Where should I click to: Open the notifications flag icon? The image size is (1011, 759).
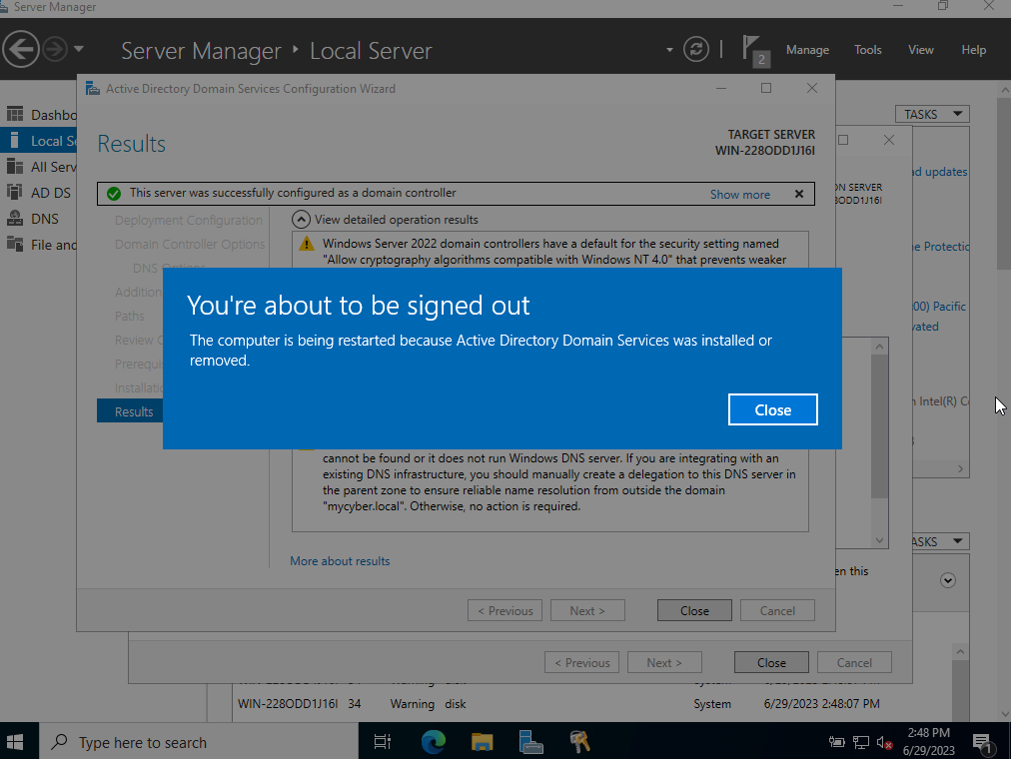coord(753,50)
